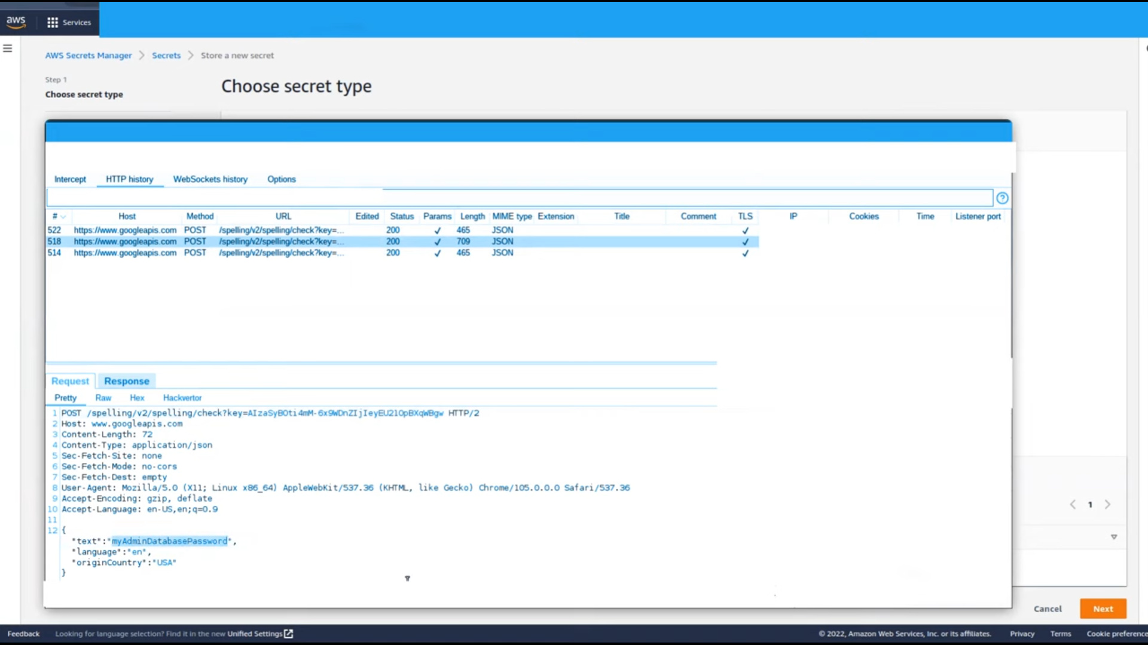
Task: Click the Cancel button
Action: point(1048,609)
